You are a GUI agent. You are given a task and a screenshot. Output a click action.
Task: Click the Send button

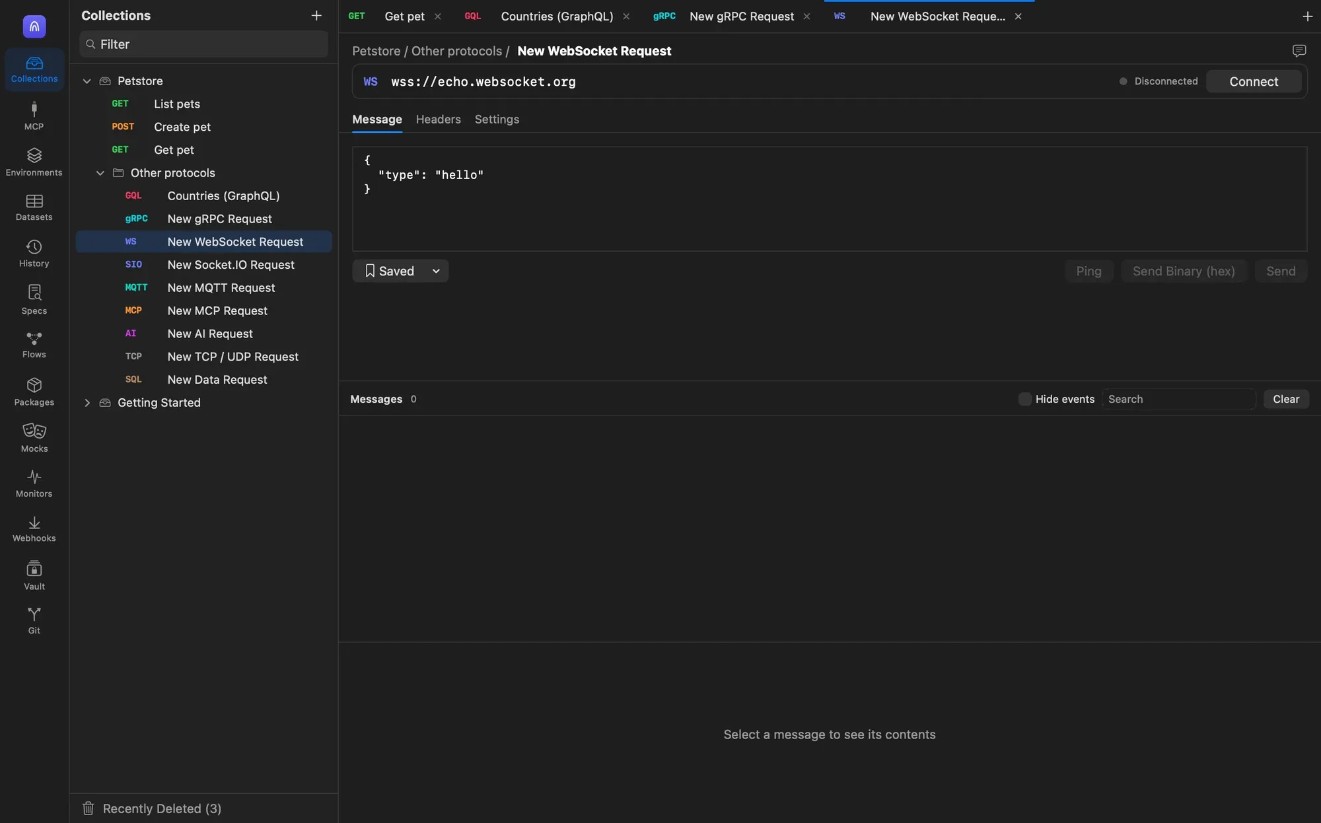[x=1281, y=271]
